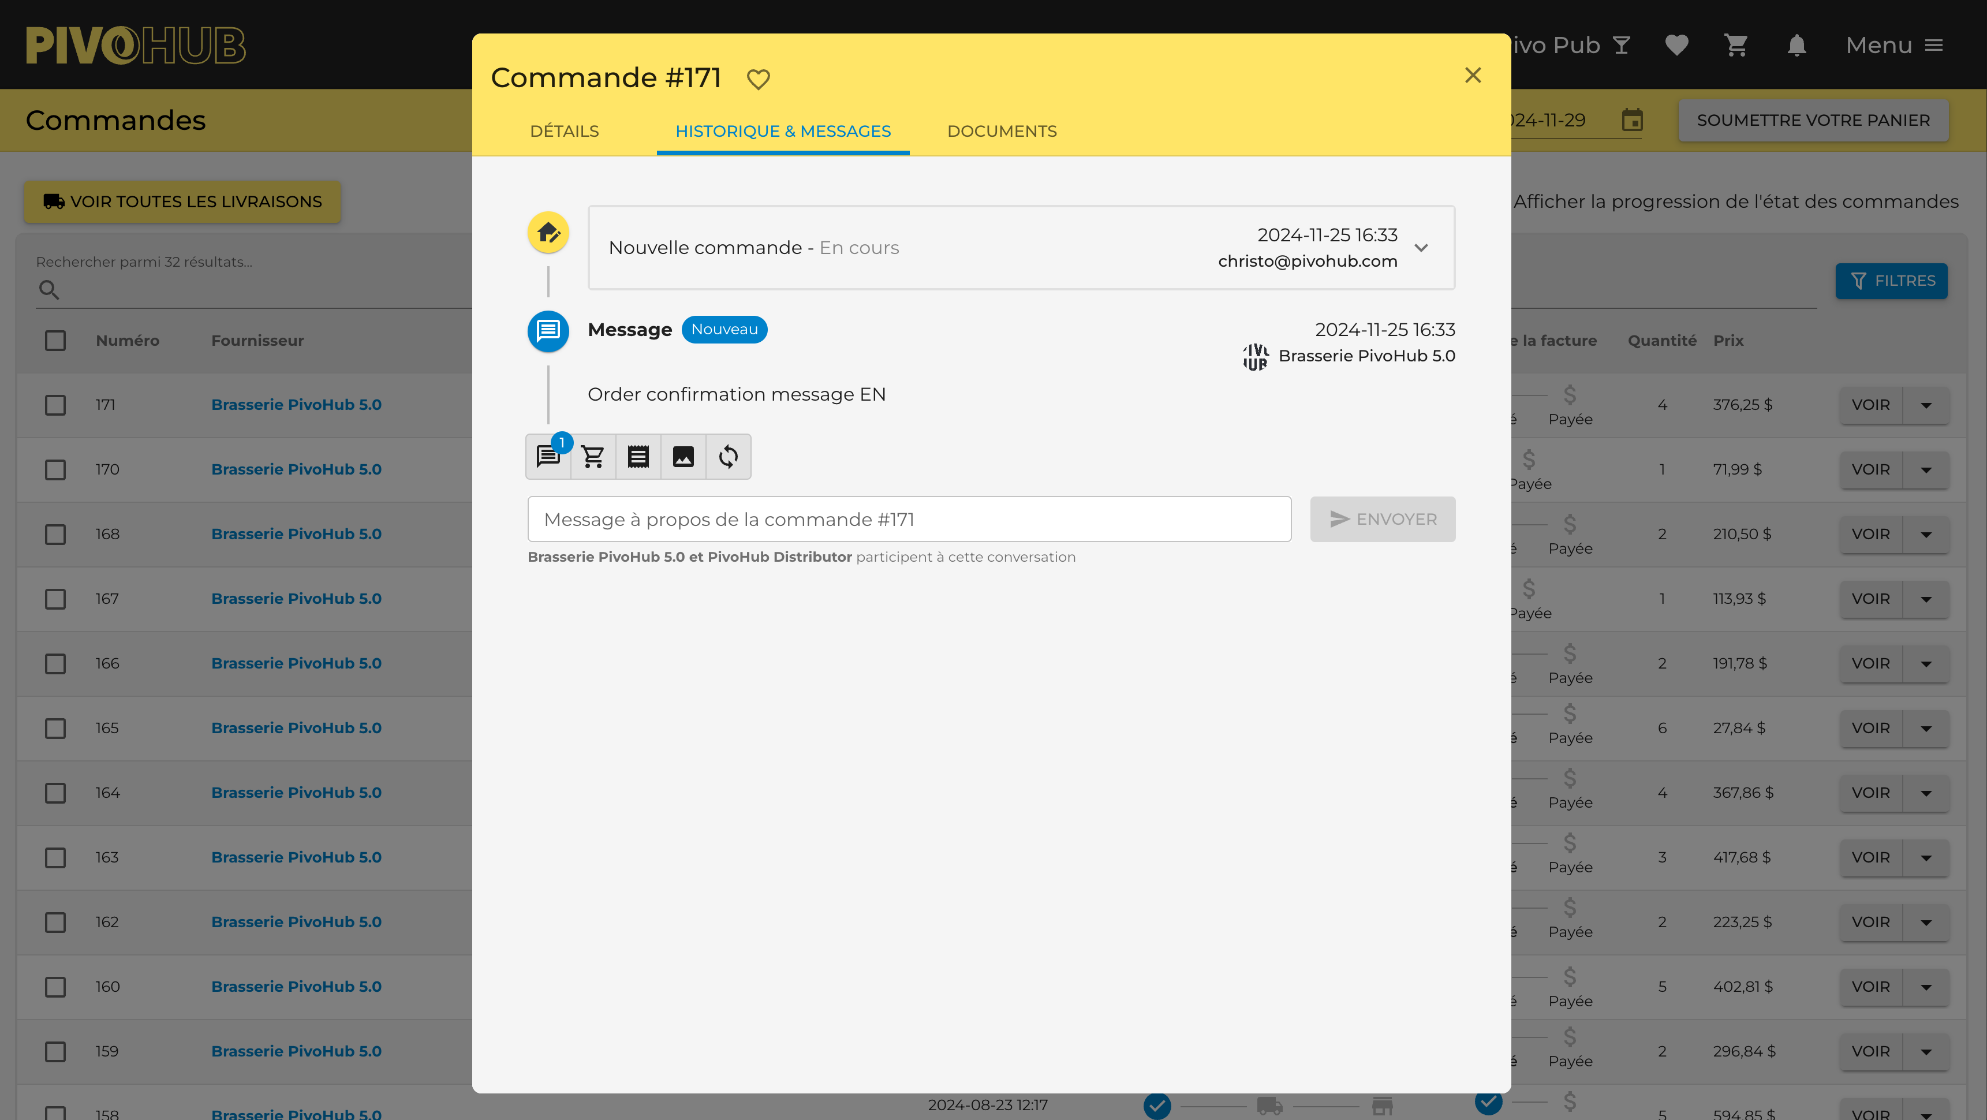
Task: Select the Historique & Messages tab
Action: pyautogui.click(x=783, y=131)
